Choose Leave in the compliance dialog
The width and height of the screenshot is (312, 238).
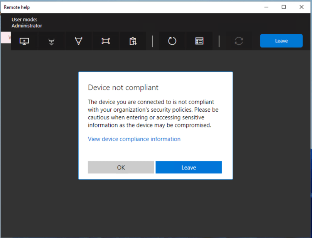point(189,167)
